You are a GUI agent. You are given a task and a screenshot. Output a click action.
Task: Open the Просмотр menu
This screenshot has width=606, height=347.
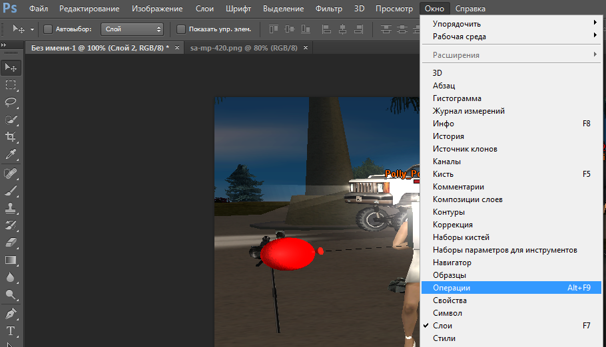(394, 9)
